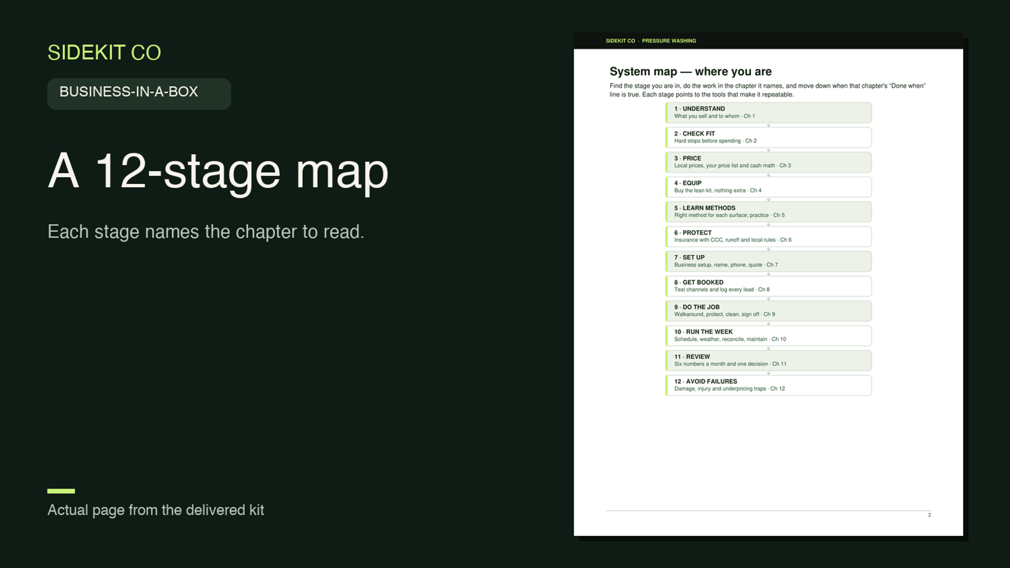Click the SIDEKIT CO brand title
This screenshot has width=1010, height=568.
click(x=104, y=52)
